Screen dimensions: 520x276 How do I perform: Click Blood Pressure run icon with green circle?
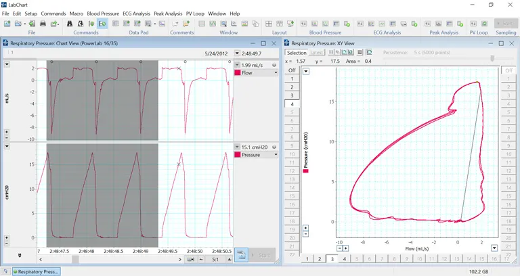coord(347,24)
